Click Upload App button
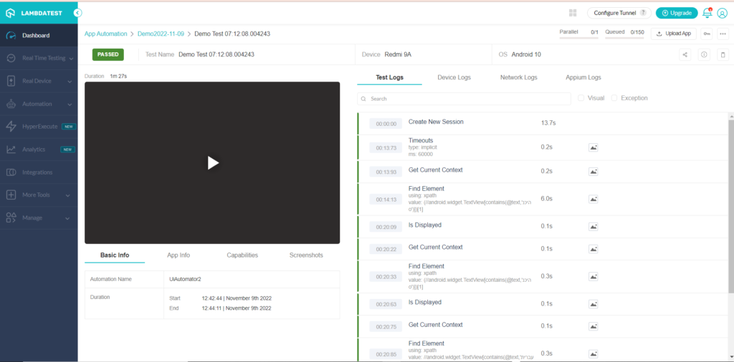Viewport: 734px width, 362px height. tap(674, 34)
